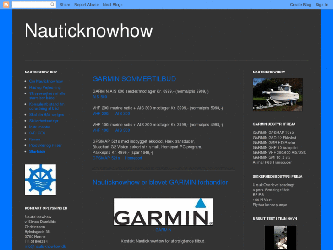Follow AIS 300 link beside VHF 100i
The image size is (333, 250).
tap(122, 130)
